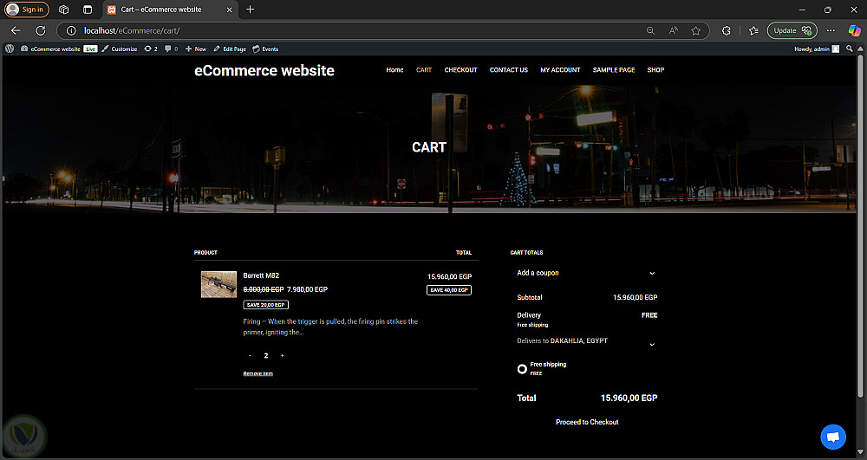The height and width of the screenshot is (460, 867).
Task: Decrease Barrett M82 quantity with minus
Action: click(x=250, y=356)
